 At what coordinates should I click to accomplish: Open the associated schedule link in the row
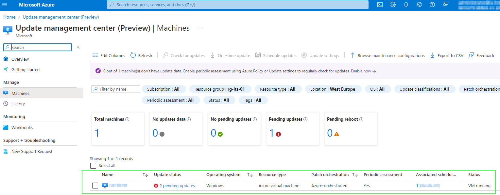coord(428,186)
